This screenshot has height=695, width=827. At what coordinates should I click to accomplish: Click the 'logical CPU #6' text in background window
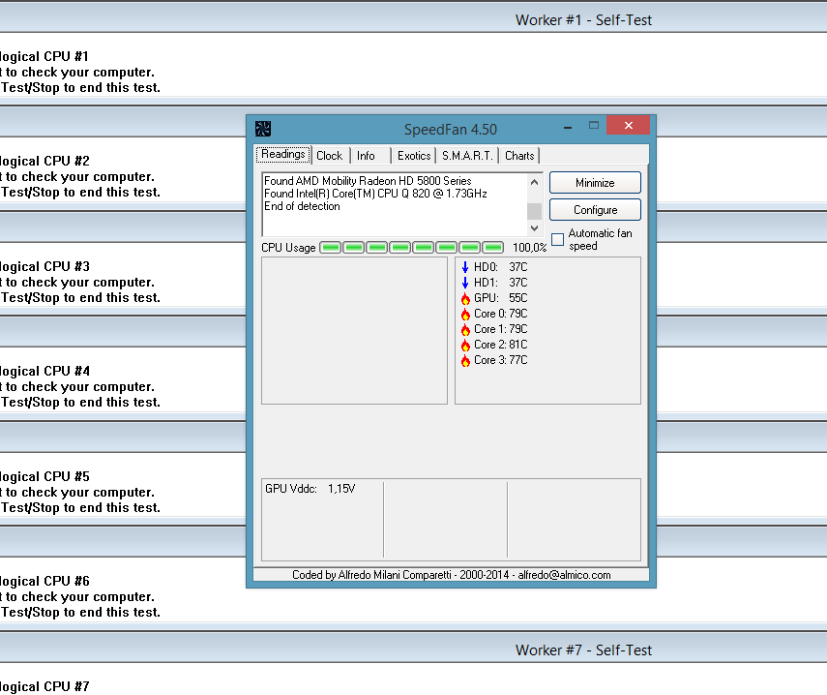[44, 581]
